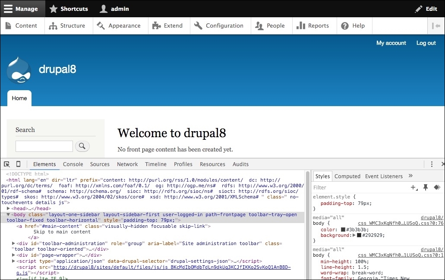
Task: Click the toolbar orientation toggle icon
Action: pyautogui.click(x=436, y=26)
